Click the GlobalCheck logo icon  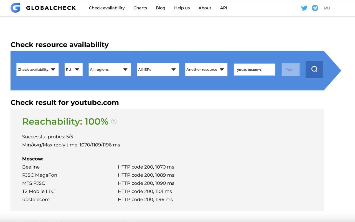[x=16, y=8]
